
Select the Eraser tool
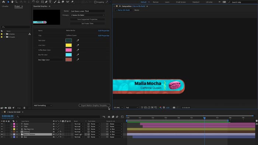point(63,2)
